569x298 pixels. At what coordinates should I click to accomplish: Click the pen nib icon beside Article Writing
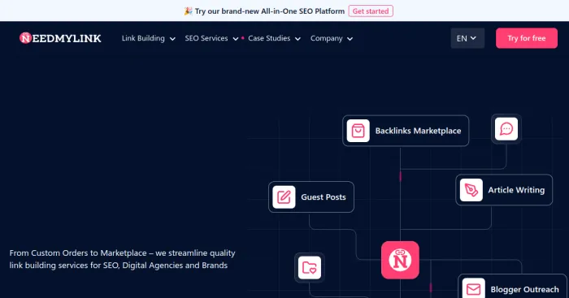tap(471, 190)
